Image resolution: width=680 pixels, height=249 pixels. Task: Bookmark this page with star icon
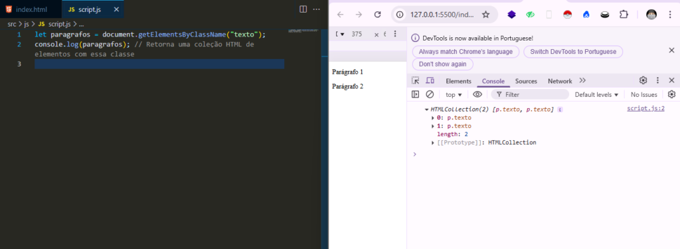(485, 15)
